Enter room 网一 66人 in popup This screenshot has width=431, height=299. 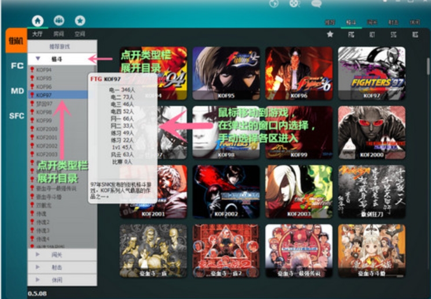(x=122, y=119)
